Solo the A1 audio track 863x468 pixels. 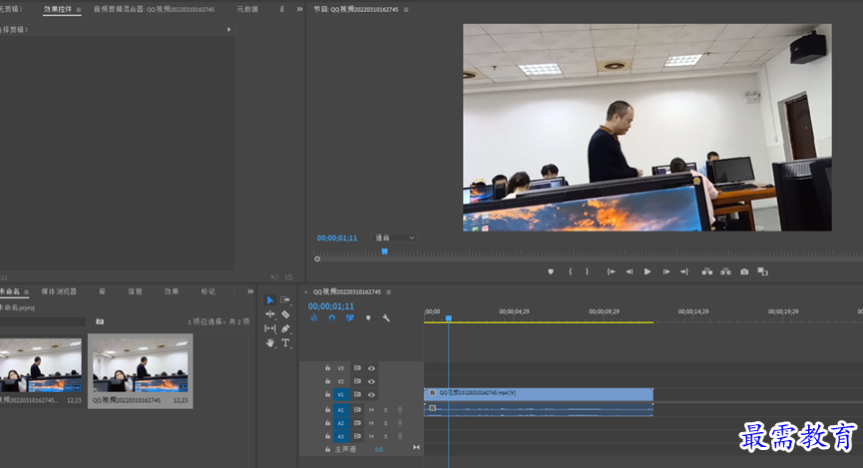click(x=385, y=410)
